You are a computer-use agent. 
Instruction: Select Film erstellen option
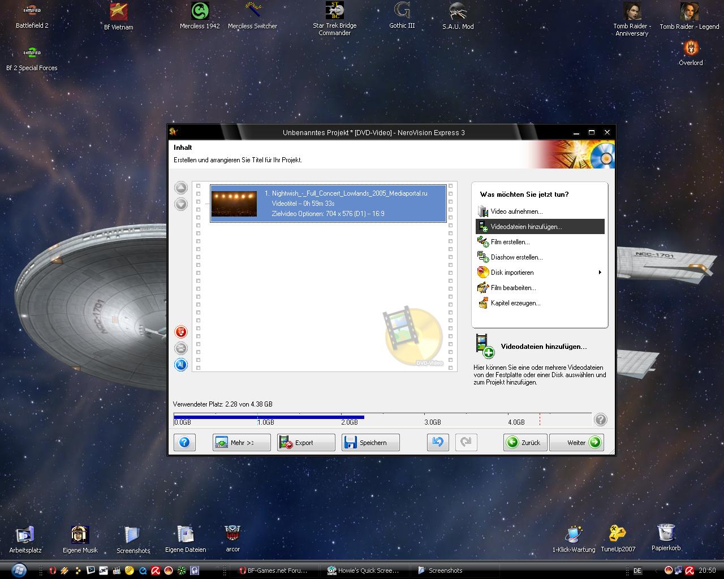(510, 242)
